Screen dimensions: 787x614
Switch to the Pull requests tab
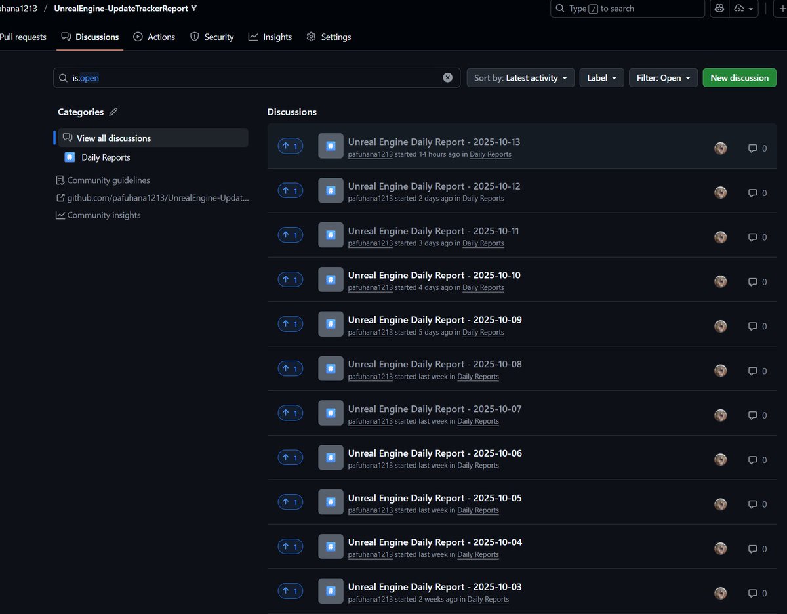tap(23, 37)
